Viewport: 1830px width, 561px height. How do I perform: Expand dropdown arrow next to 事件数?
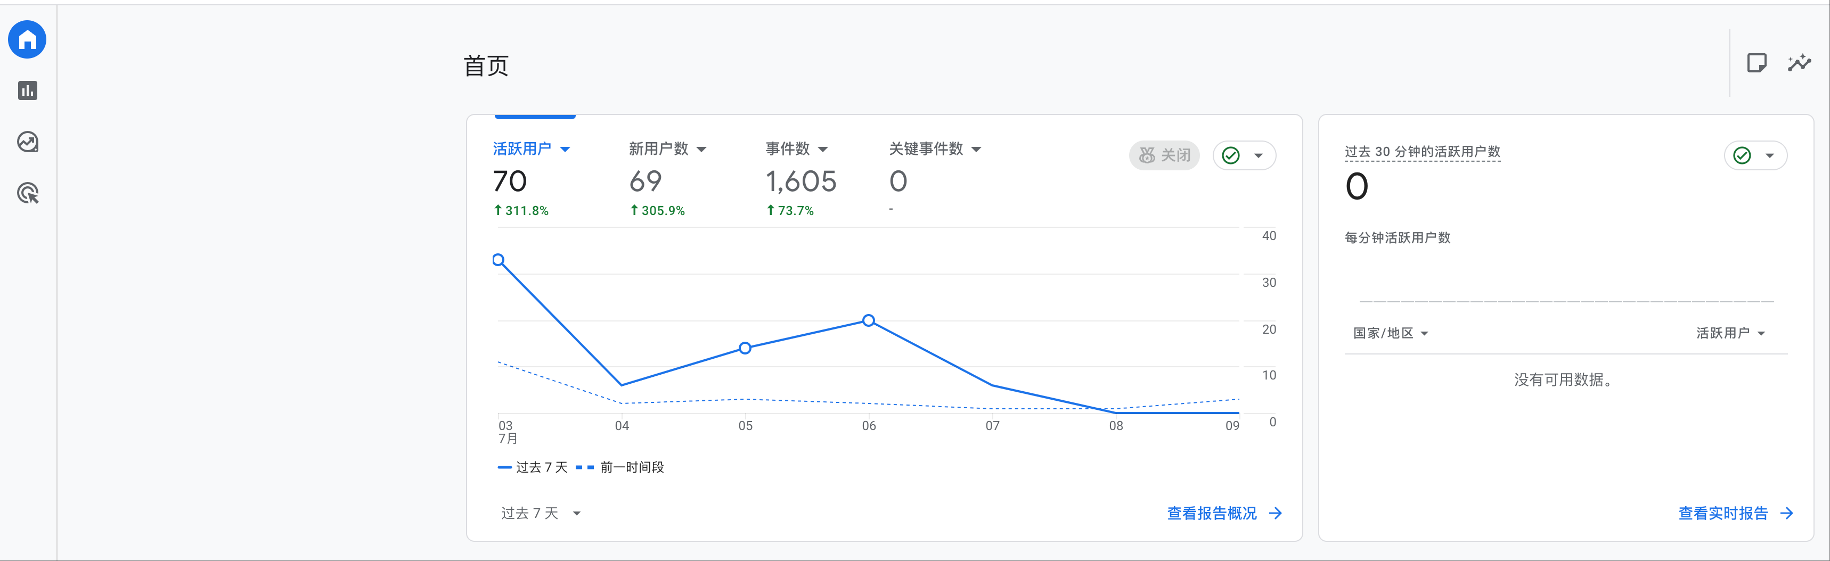pyautogui.click(x=823, y=150)
